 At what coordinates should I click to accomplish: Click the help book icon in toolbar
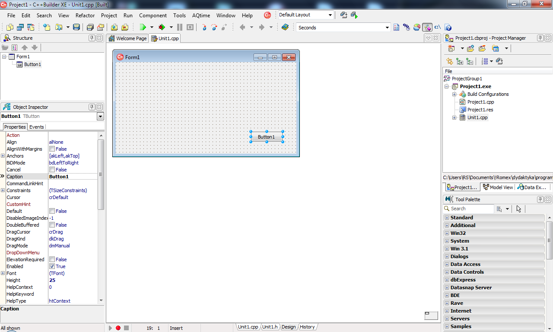coord(285,27)
